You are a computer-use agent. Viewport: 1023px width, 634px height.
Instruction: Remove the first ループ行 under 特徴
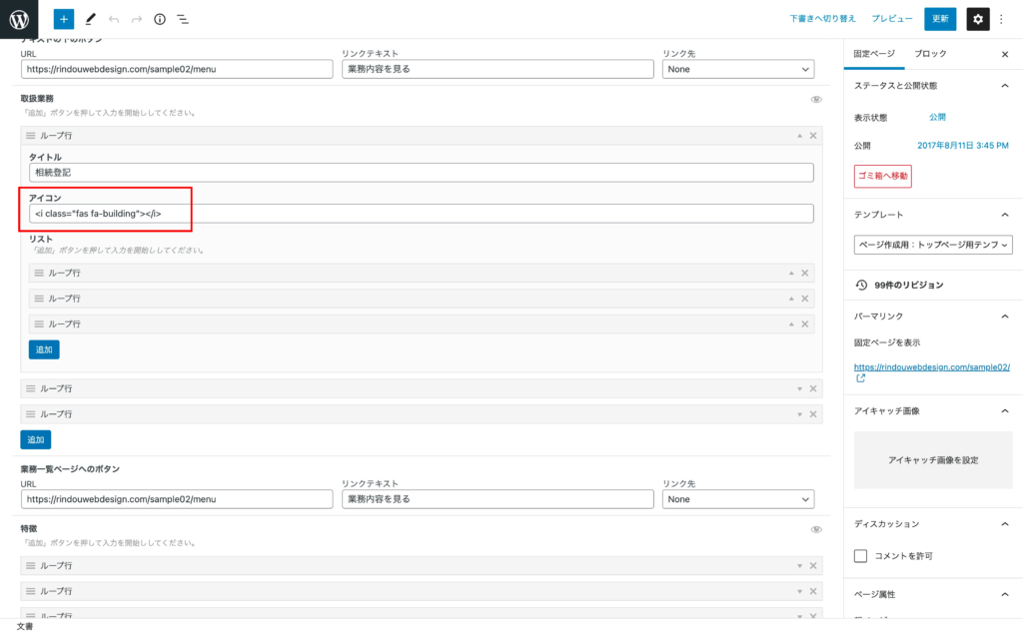click(x=813, y=565)
